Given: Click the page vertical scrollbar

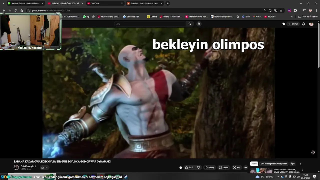Looking at the screenshot, I should [318, 45].
